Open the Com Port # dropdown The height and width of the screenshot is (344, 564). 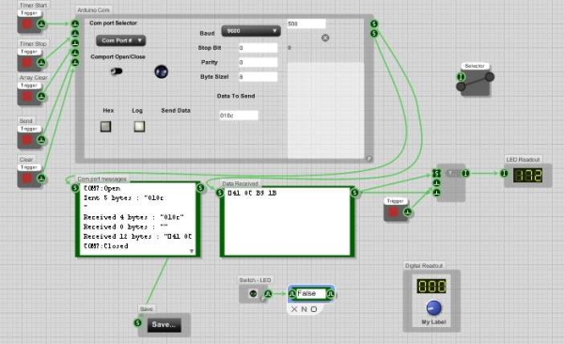click(x=121, y=40)
